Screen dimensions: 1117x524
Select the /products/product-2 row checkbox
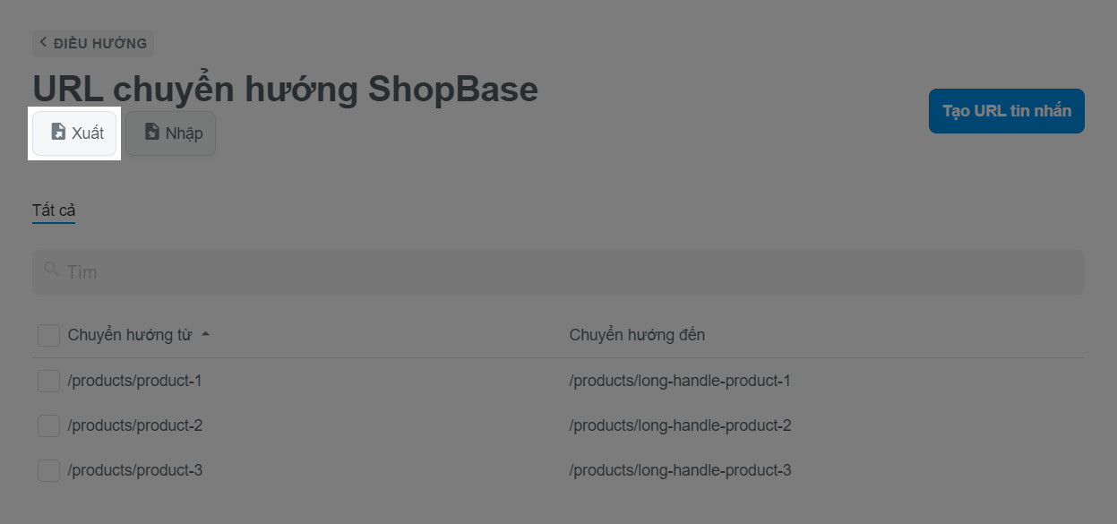[x=48, y=425]
